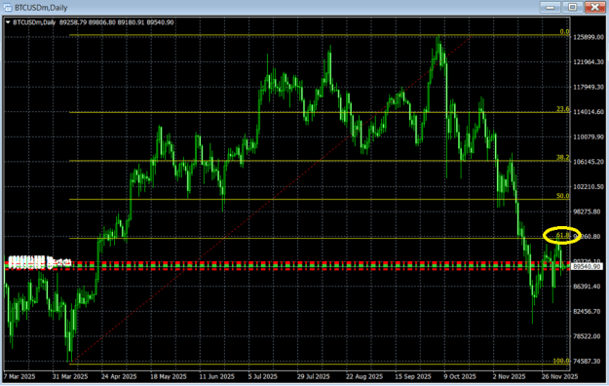Click the current price tag 89540.90
This screenshot has width=609, height=386.
tap(588, 267)
